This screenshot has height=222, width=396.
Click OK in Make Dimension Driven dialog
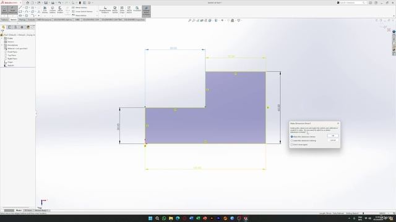pyautogui.click(x=333, y=136)
